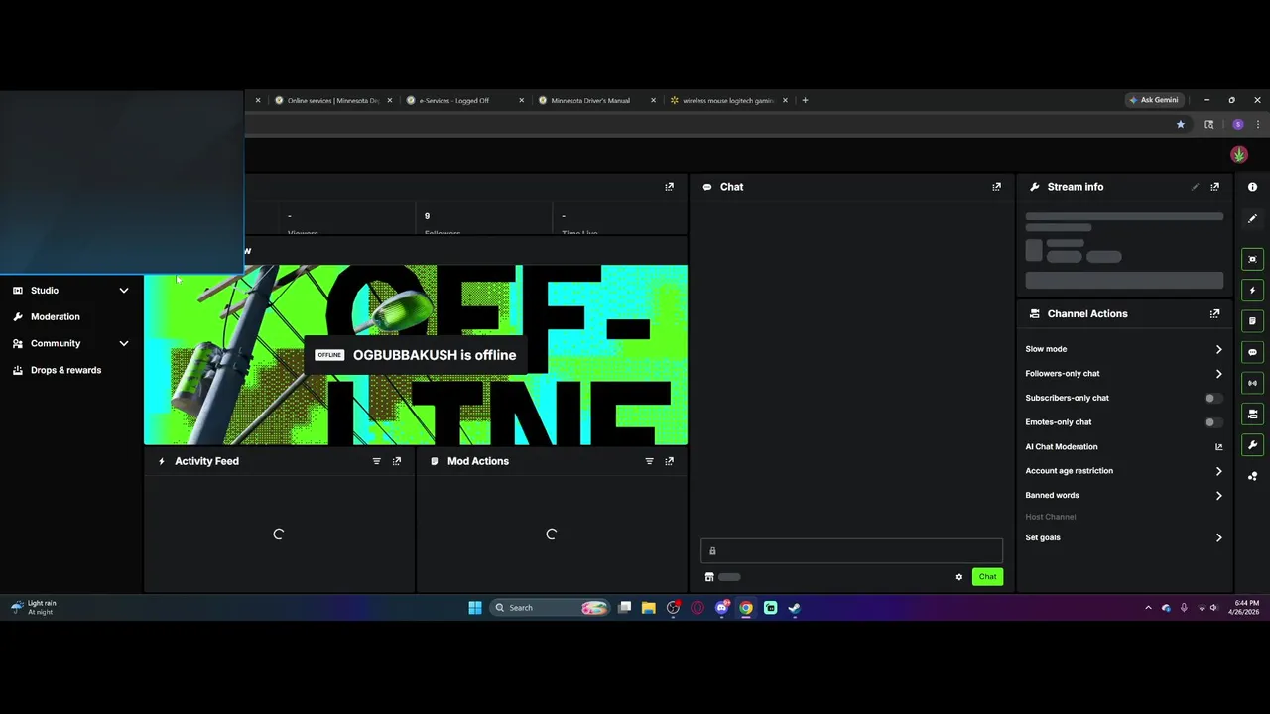This screenshot has width=1270, height=714.
Task: Click the green-outlined scan frame icon in right sidebar
Action: [1252, 259]
